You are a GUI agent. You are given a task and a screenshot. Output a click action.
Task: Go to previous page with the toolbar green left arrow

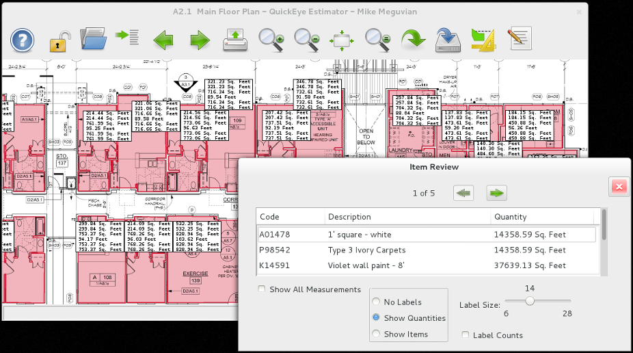(163, 40)
